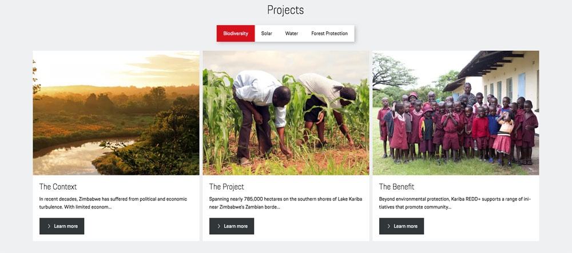572x253 pixels.
Task: Click the farmers in cornfield photo
Action: pyautogui.click(x=286, y=113)
